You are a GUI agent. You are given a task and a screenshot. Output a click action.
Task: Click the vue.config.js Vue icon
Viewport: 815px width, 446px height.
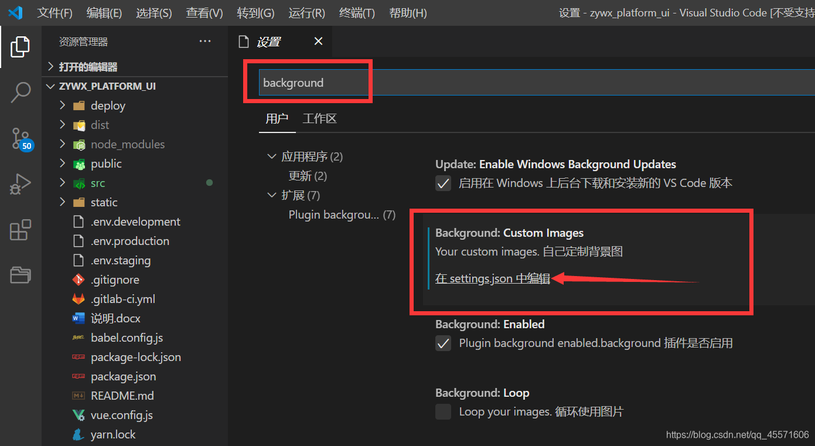point(79,416)
